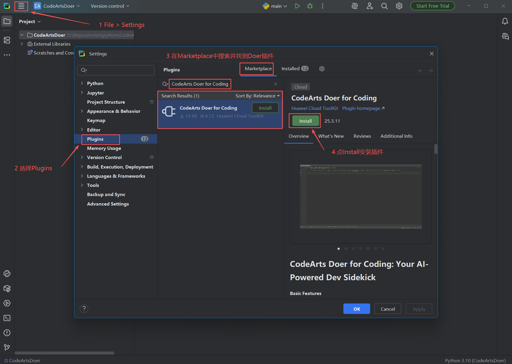Screen dimensions: 512x364
Task: Expand the Python settings node
Action: pyautogui.click(x=82, y=84)
